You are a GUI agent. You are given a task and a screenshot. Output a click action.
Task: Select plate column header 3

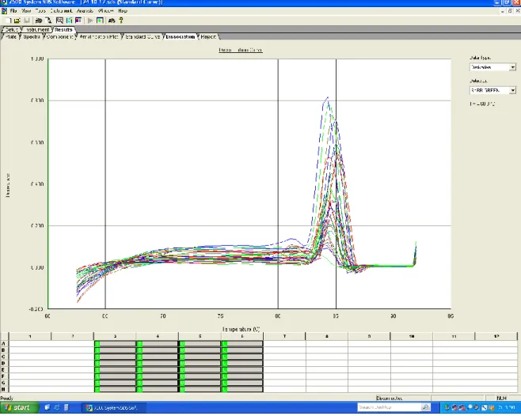115,336
